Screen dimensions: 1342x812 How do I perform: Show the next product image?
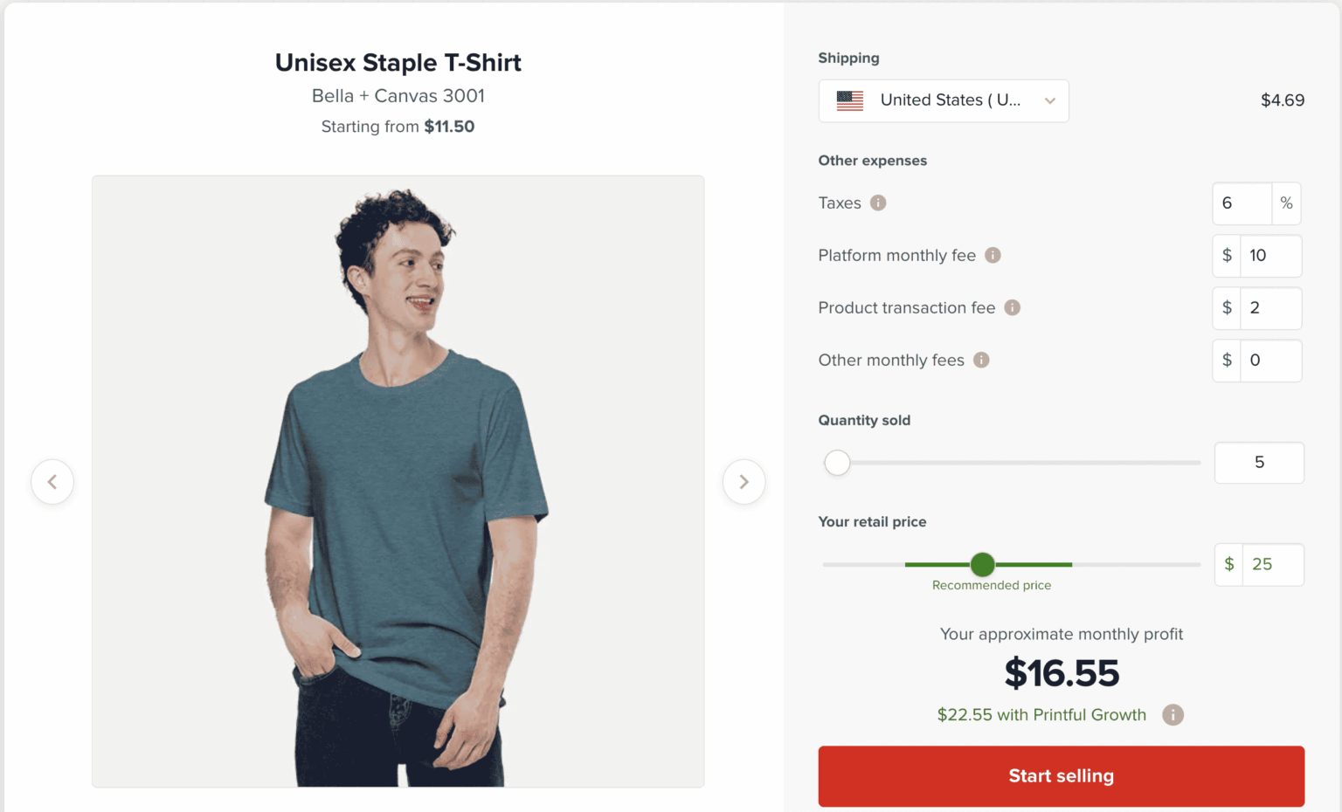[744, 482]
